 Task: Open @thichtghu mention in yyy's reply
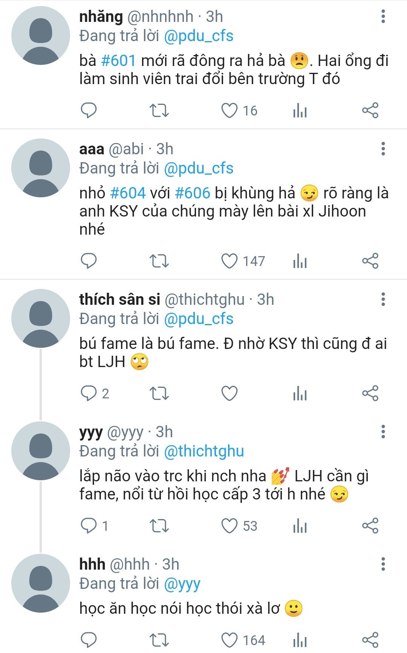[x=204, y=451]
